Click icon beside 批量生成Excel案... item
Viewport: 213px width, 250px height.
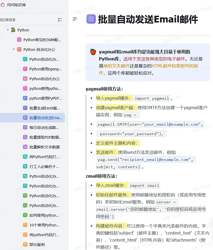coord(25,108)
